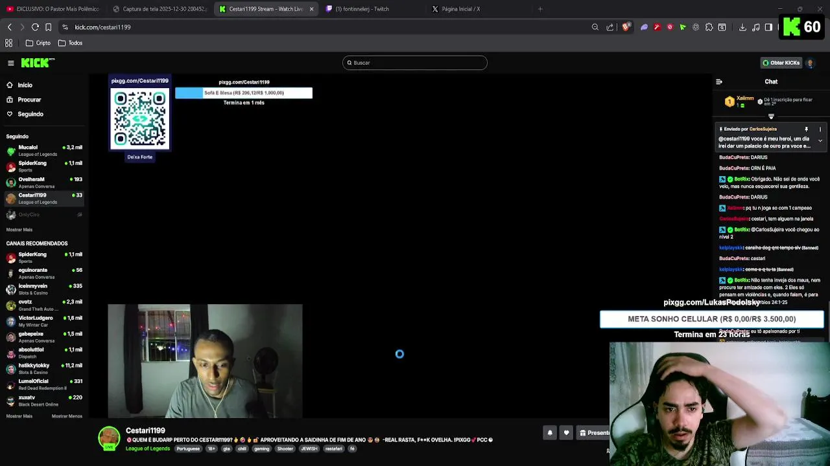Image resolution: width=830 pixels, height=466 pixels.
Task: Open xuxatv recommended channel
Action: pos(44,401)
